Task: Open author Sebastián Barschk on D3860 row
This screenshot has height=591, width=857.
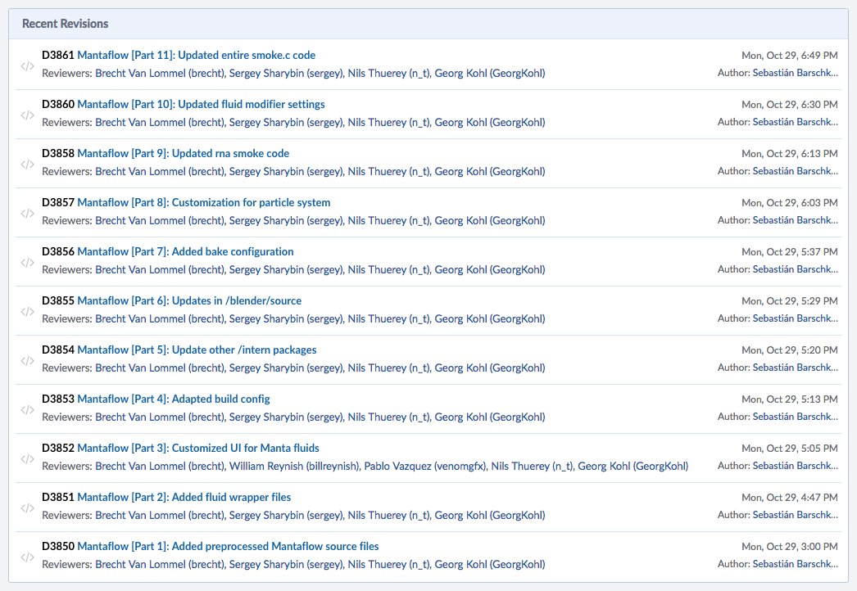Action: (x=796, y=122)
